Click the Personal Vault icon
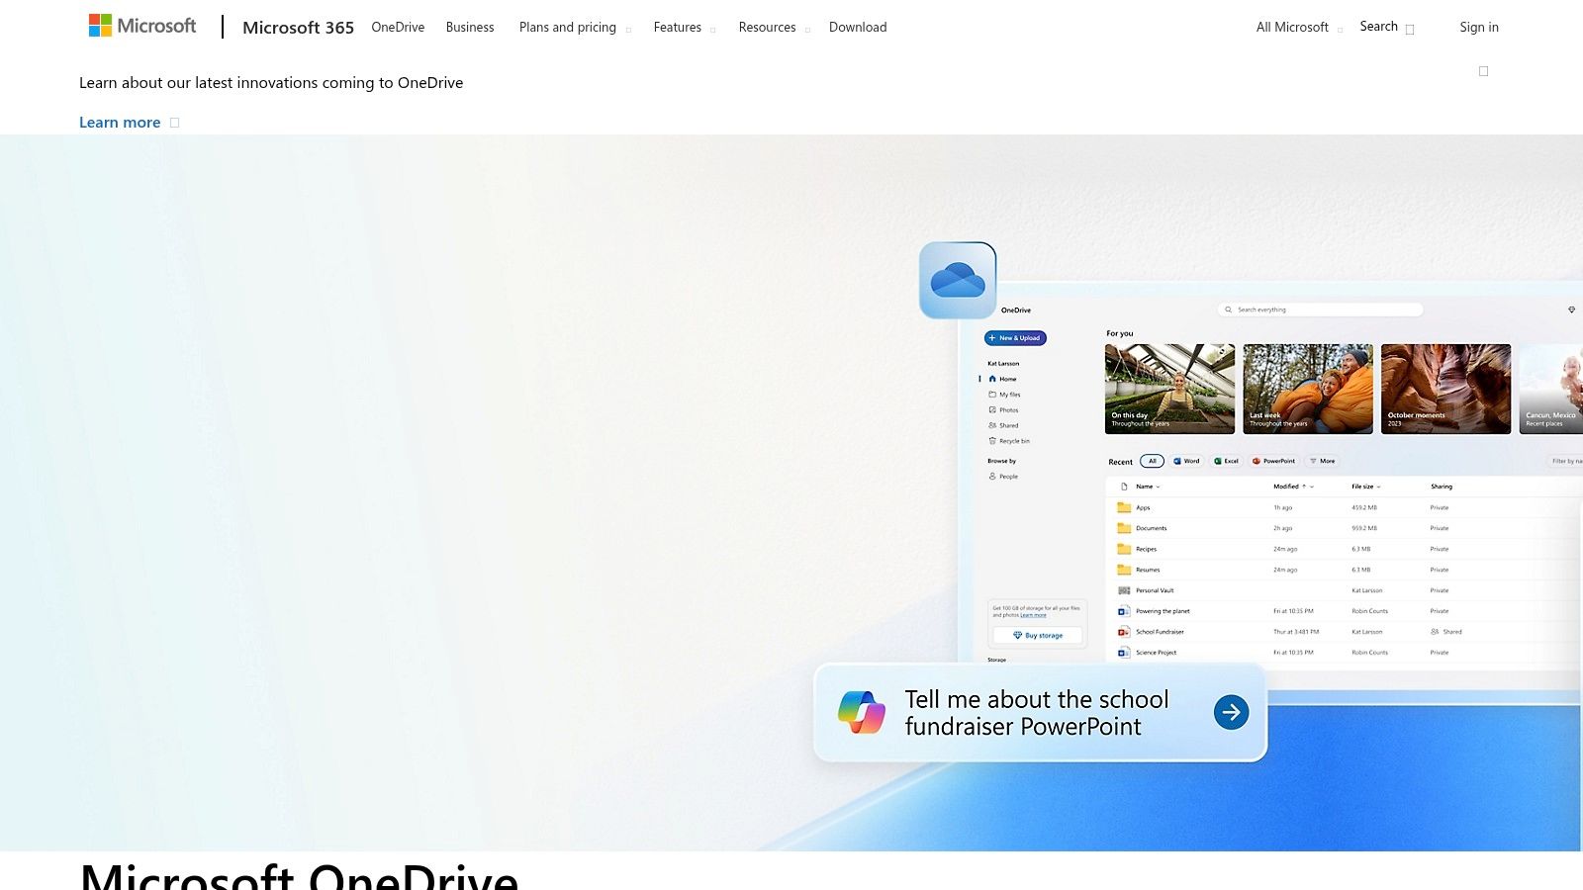This screenshot has height=890, width=1583. (1124, 590)
